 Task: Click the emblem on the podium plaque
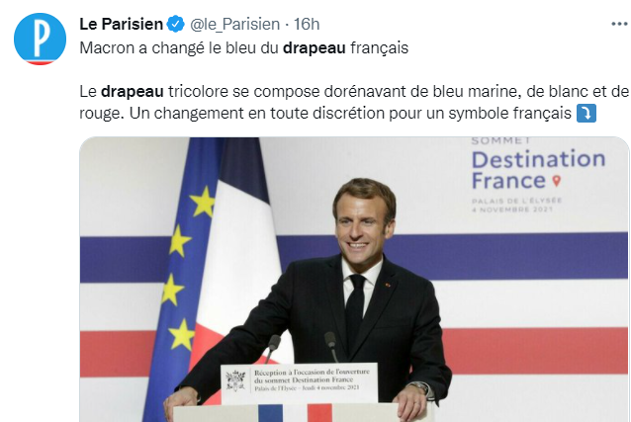click(x=235, y=380)
